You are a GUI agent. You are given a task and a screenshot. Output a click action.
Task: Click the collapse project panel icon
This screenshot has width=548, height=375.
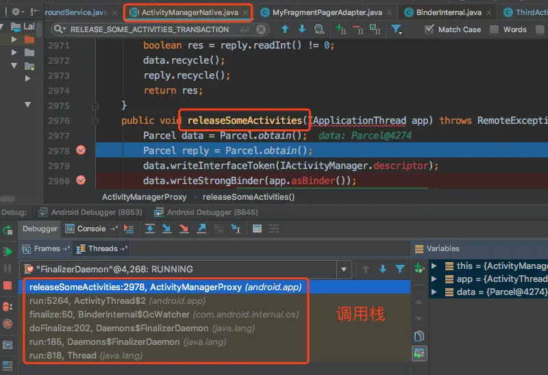pyautogui.click(x=34, y=12)
